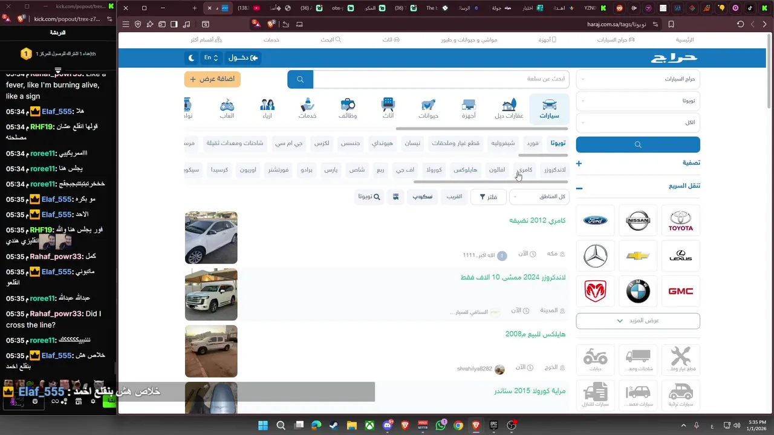
Task: Expand the تصفية filter section
Action: (638, 163)
